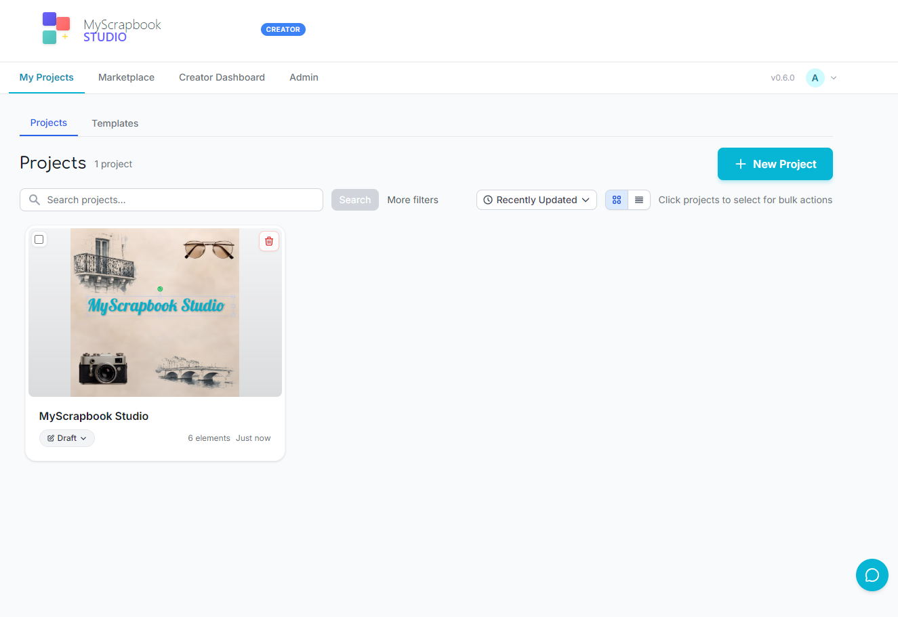
Task: Click the MyScrapbook Studio logo
Action: tap(102, 30)
